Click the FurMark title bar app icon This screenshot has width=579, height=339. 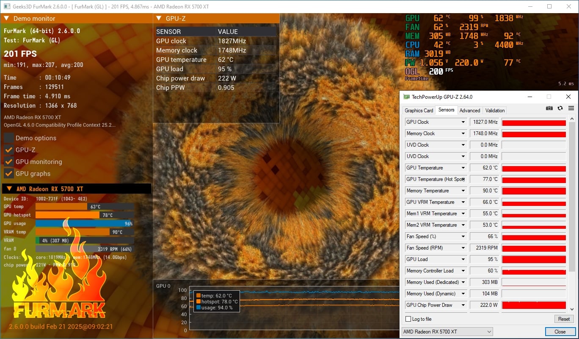tap(7, 6)
